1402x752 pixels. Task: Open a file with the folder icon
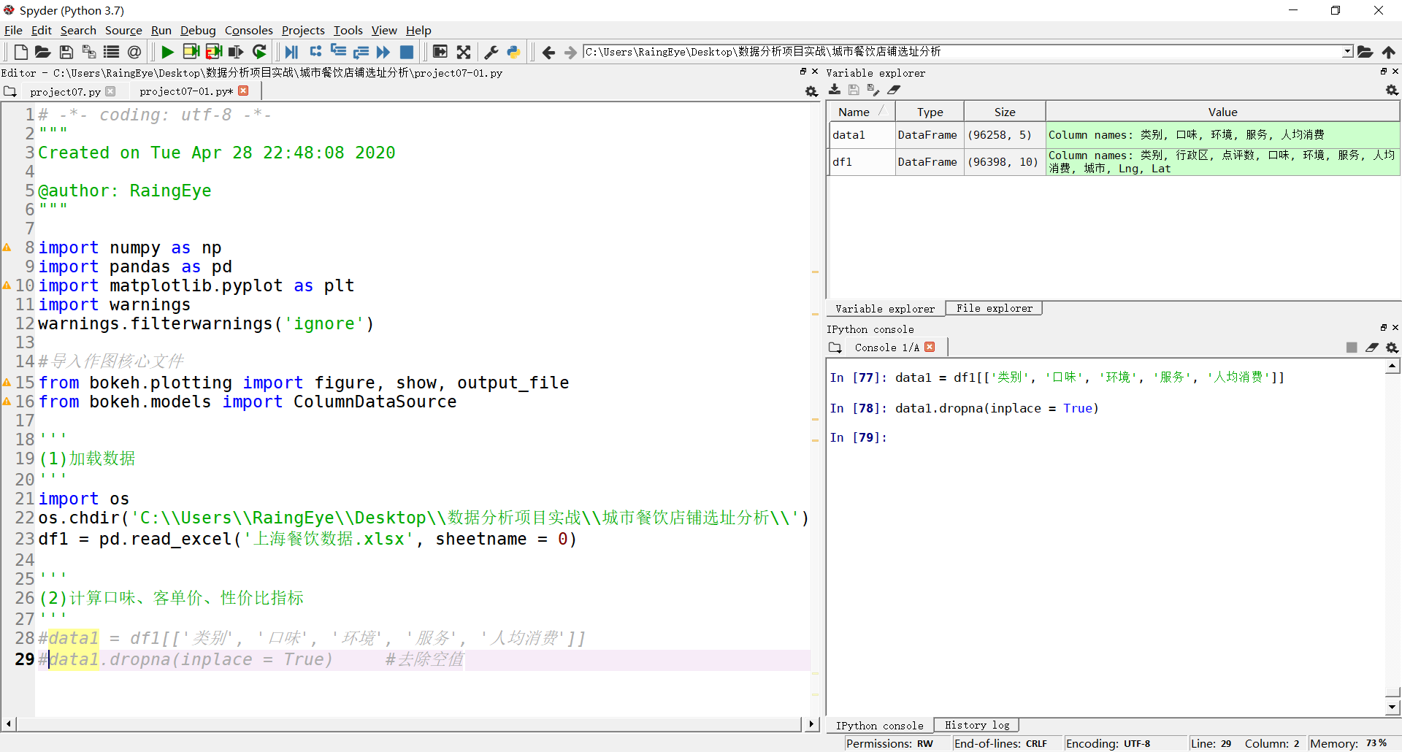click(43, 52)
